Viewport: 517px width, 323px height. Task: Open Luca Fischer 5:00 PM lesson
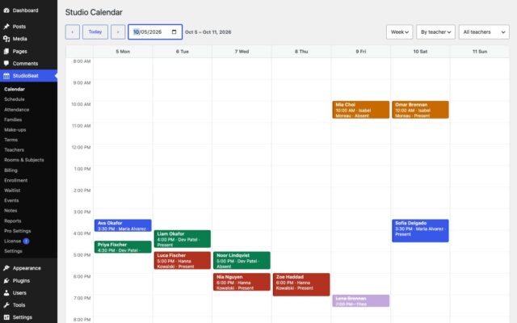(183, 260)
